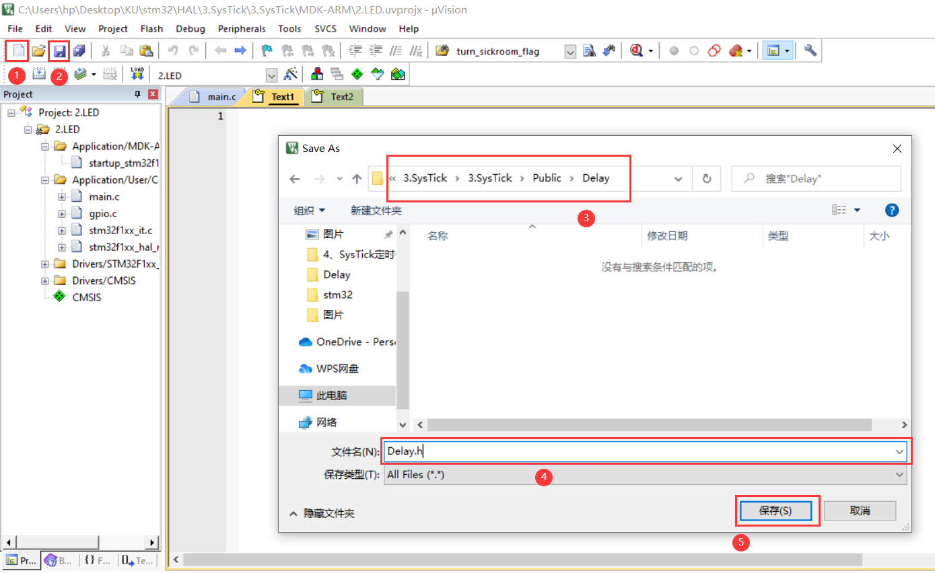Click the Build target icon

click(38, 74)
